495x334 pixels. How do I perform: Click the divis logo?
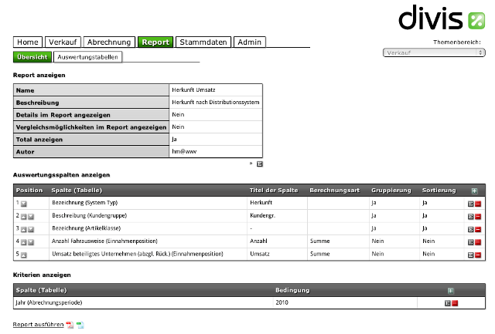(440, 18)
